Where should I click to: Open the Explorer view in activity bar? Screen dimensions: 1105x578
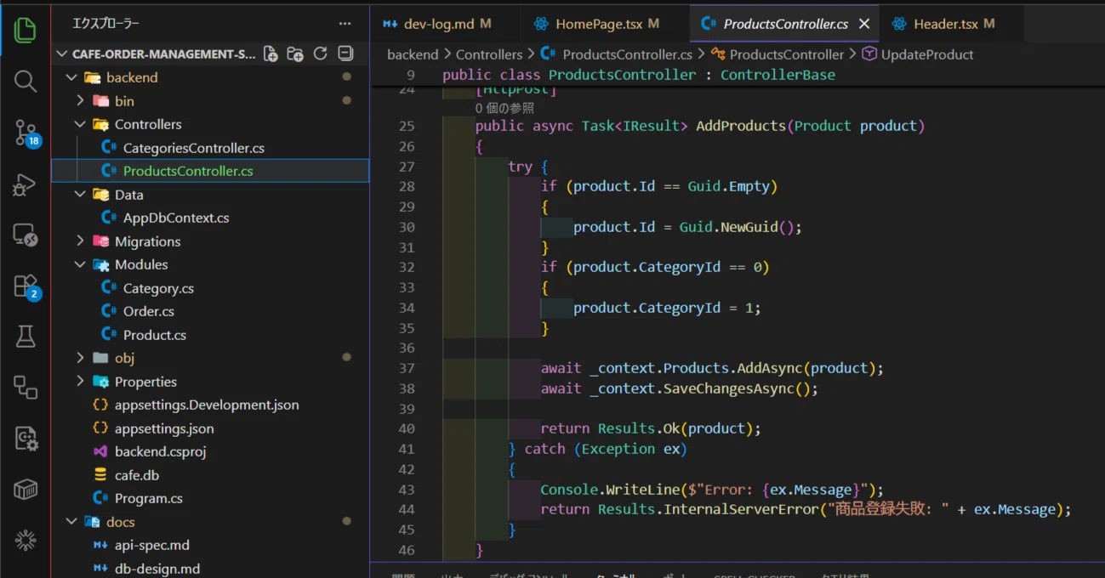26,31
